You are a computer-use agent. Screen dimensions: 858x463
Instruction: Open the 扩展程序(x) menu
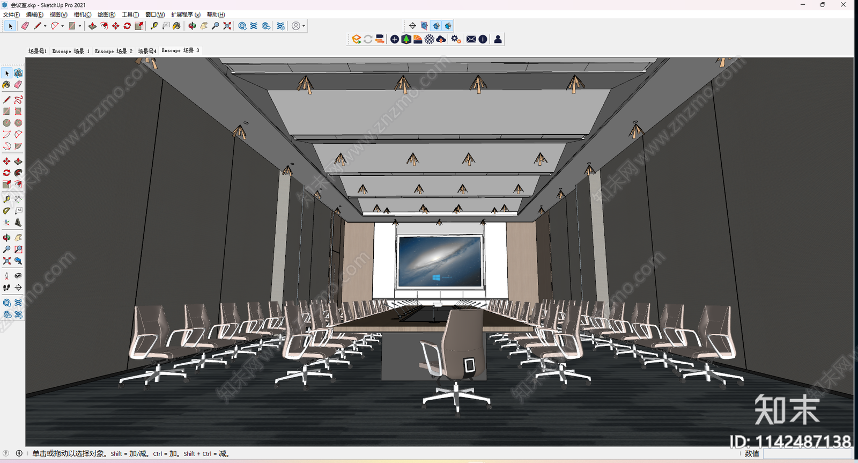click(186, 14)
